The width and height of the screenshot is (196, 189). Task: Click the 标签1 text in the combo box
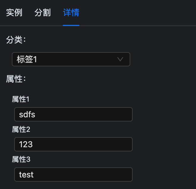[x=27, y=59]
